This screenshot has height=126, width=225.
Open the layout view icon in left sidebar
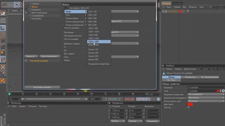[3, 13]
